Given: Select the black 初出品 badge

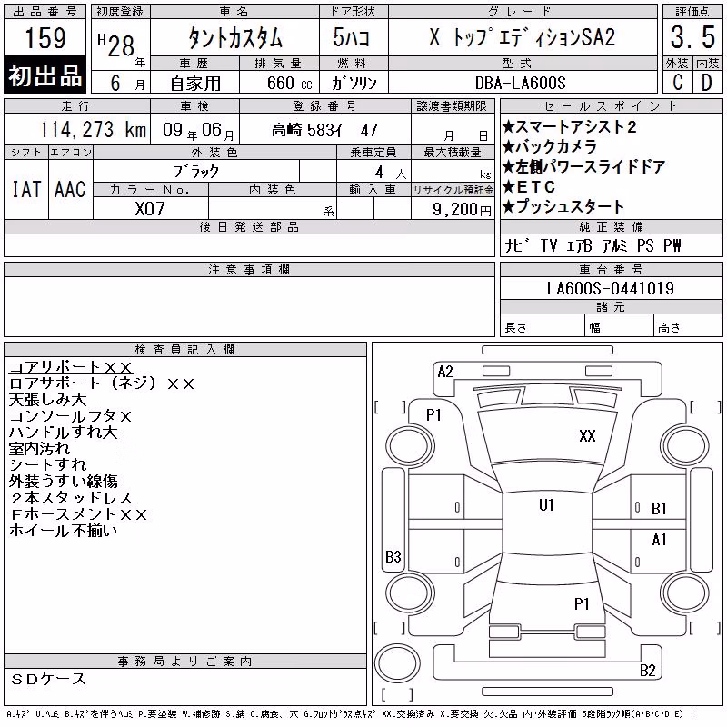Looking at the screenshot, I should point(45,75).
